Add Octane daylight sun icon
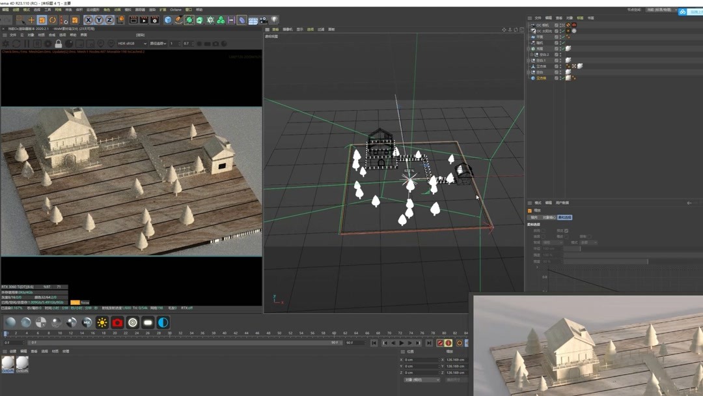Viewport: 703px width, 396px height. (x=102, y=322)
